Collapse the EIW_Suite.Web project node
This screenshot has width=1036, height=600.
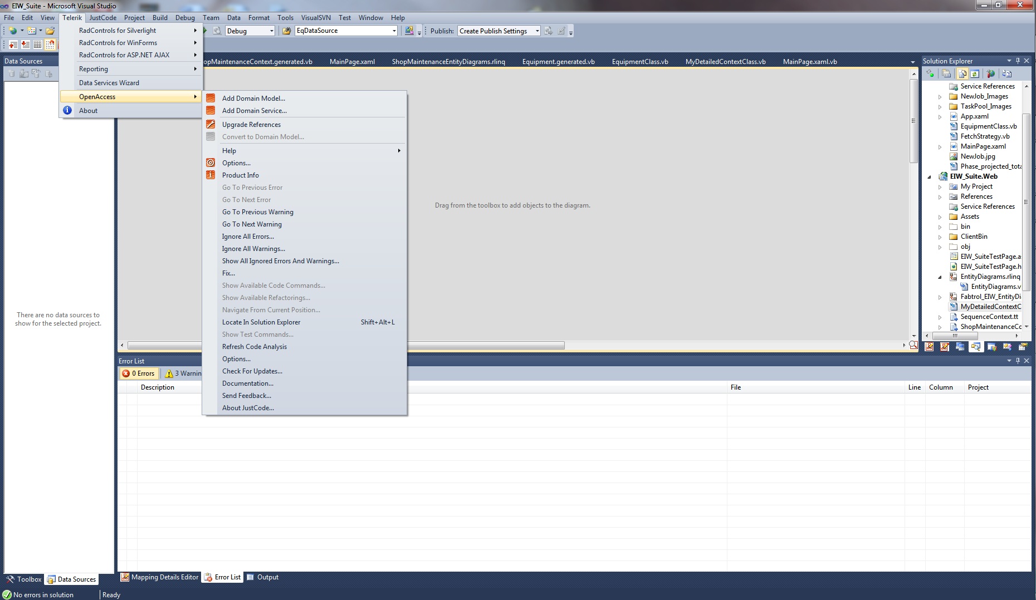(930, 177)
